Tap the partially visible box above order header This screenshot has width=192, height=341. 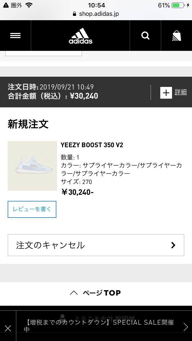click(x=44, y=53)
